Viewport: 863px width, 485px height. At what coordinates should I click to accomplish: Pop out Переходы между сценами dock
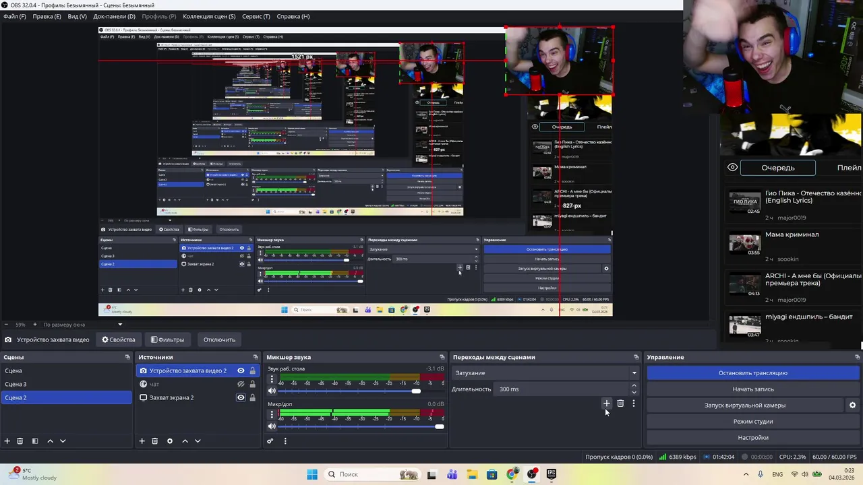coord(636,357)
